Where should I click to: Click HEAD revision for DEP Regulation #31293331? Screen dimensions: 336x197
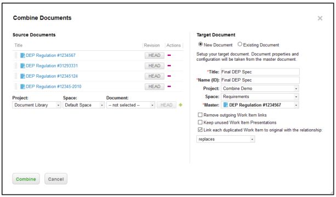[154, 66]
